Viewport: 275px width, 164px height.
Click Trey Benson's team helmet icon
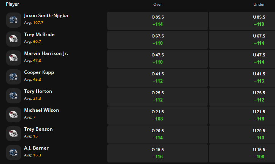click(14, 134)
